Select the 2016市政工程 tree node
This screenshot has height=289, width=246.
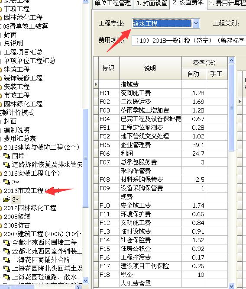[24, 191]
